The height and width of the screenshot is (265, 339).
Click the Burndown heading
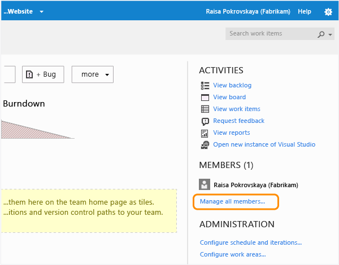[x=24, y=104]
